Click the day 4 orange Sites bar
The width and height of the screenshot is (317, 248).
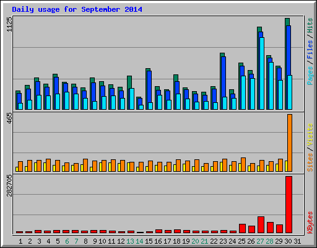[48, 165]
